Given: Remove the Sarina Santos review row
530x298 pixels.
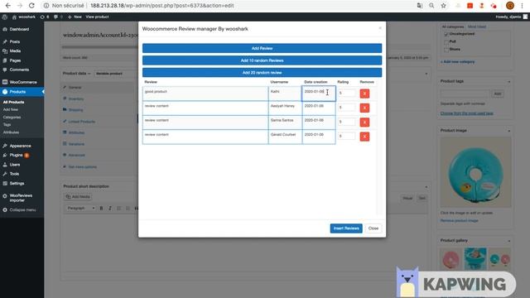Looking at the screenshot, I should coord(364,122).
